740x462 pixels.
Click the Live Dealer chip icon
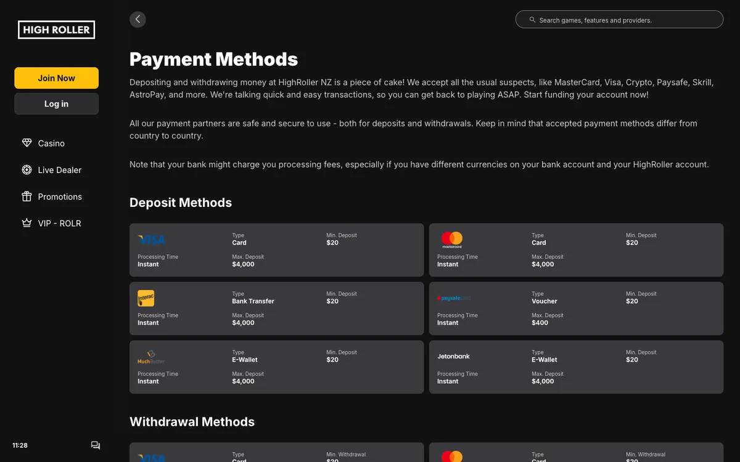point(27,170)
